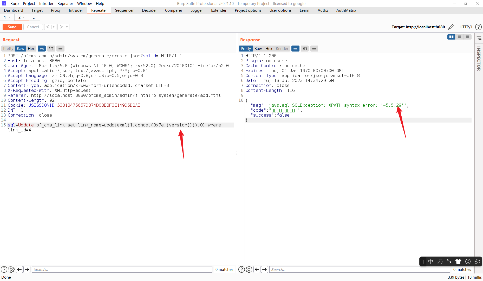Toggle non-printable character display in the Response
This screenshot has height=281, width=483.
(305, 48)
